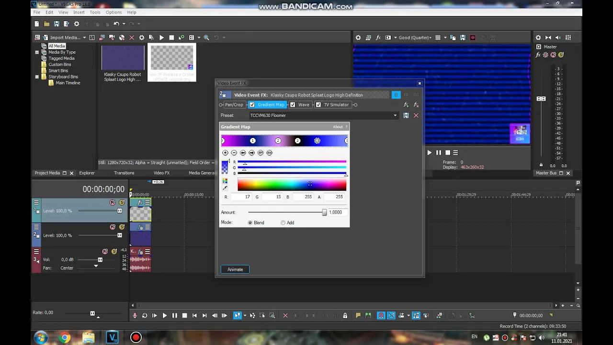Open undo history dropdown arrow
The height and width of the screenshot is (345, 613).
click(124, 24)
